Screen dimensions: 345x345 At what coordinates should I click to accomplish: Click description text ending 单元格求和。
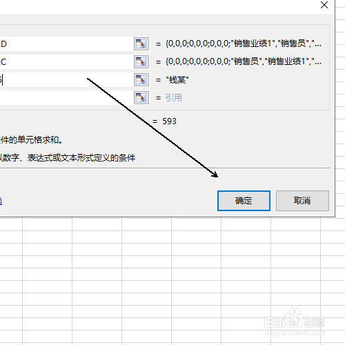tap(31, 139)
